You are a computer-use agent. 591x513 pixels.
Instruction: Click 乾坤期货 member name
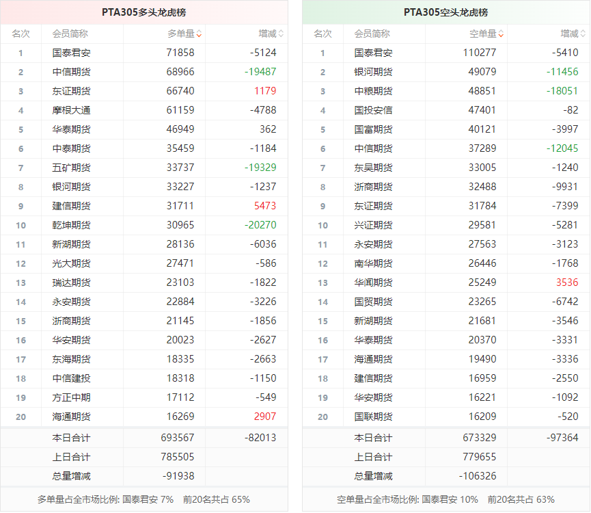click(x=71, y=225)
